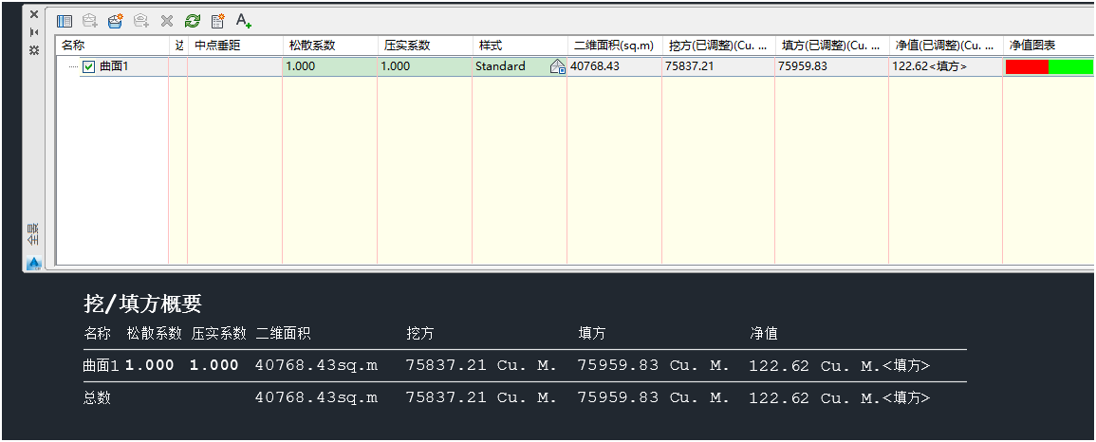Click 122.62 Cu. M.<填方> in 总数 row
The width and height of the screenshot is (1096, 442).
tap(840, 398)
